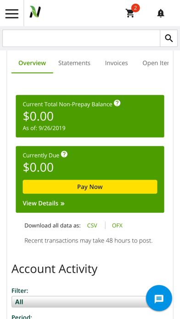The image size is (180, 319).
Task: Show help for Current Total Non-Prepay Balance
Action: pyautogui.click(x=117, y=103)
